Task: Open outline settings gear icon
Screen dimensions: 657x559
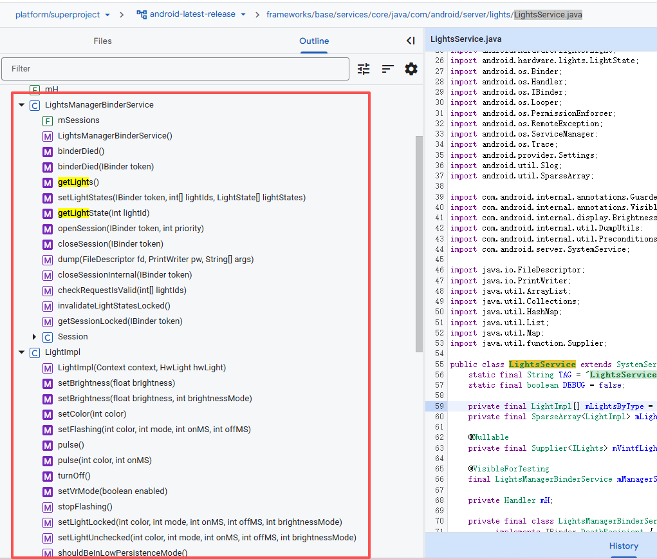Action: point(411,69)
